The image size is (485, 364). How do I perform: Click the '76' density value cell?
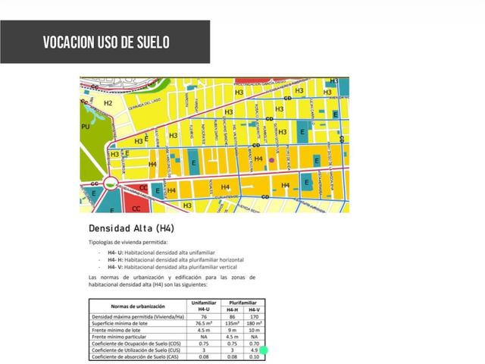click(x=204, y=317)
